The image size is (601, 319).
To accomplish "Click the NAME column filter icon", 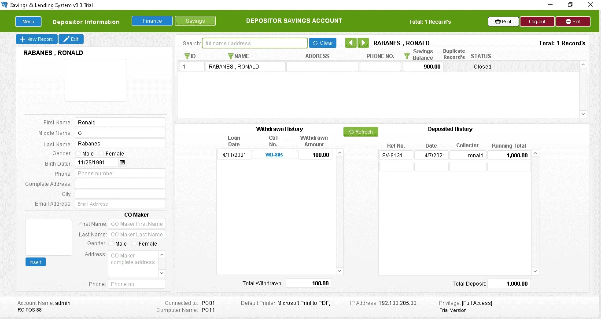I will (x=231, y=56).
